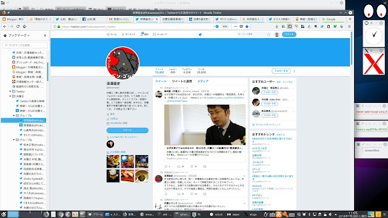Click the Twitter bird extension icon in toolbar
388x218 pixels.
tap(322, 27)
